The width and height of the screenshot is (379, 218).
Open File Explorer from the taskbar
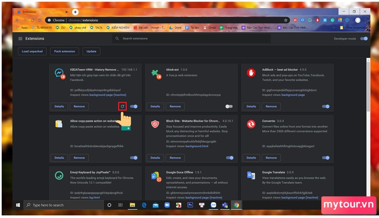pos(132,205)
